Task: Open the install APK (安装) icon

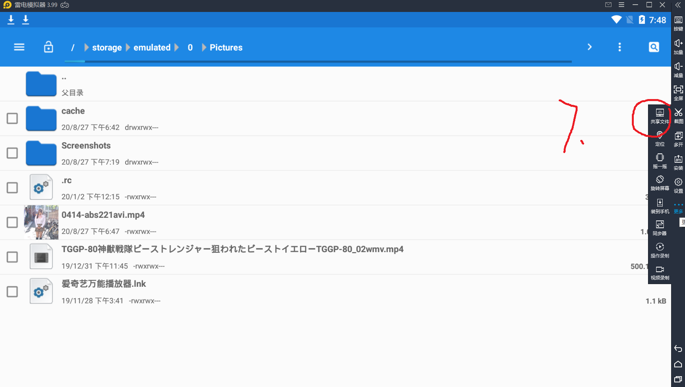Action: pyautogui.click(x=678, y=162)
